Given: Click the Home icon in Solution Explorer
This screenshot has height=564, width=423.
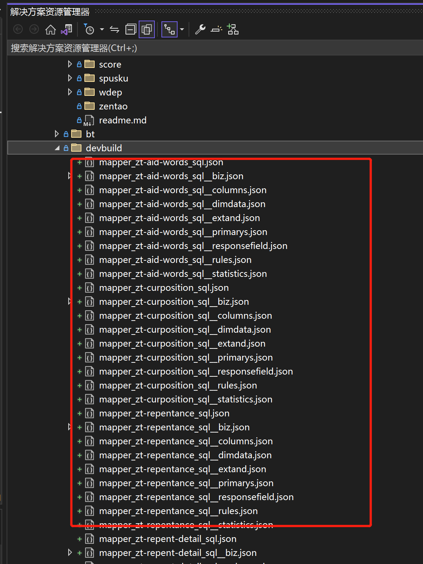Looking at the screenshot, I should [51, 29].
